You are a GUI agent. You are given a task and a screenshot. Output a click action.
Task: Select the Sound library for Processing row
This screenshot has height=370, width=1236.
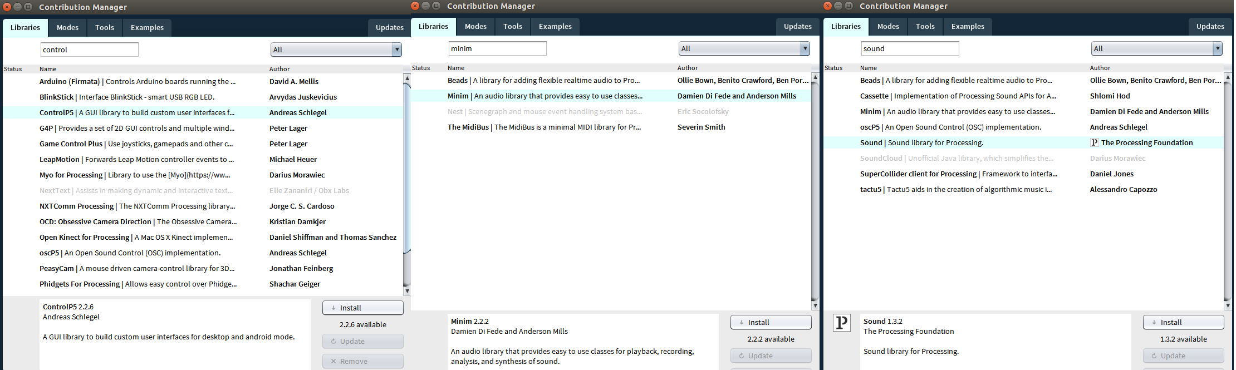1023,142
